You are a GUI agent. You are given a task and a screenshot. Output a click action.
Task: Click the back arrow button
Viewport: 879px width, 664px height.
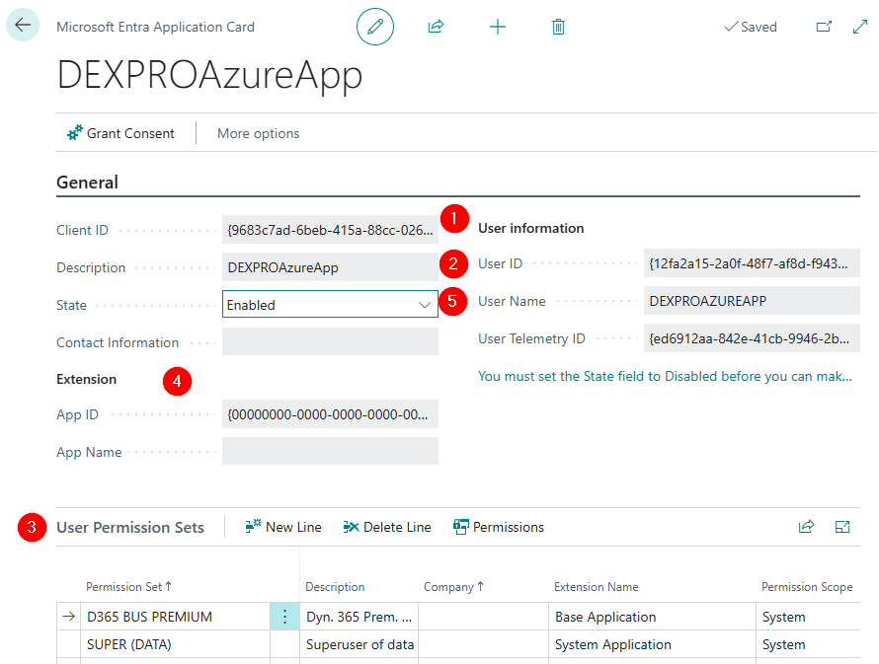pyautogui.click(x=23, y=26)
